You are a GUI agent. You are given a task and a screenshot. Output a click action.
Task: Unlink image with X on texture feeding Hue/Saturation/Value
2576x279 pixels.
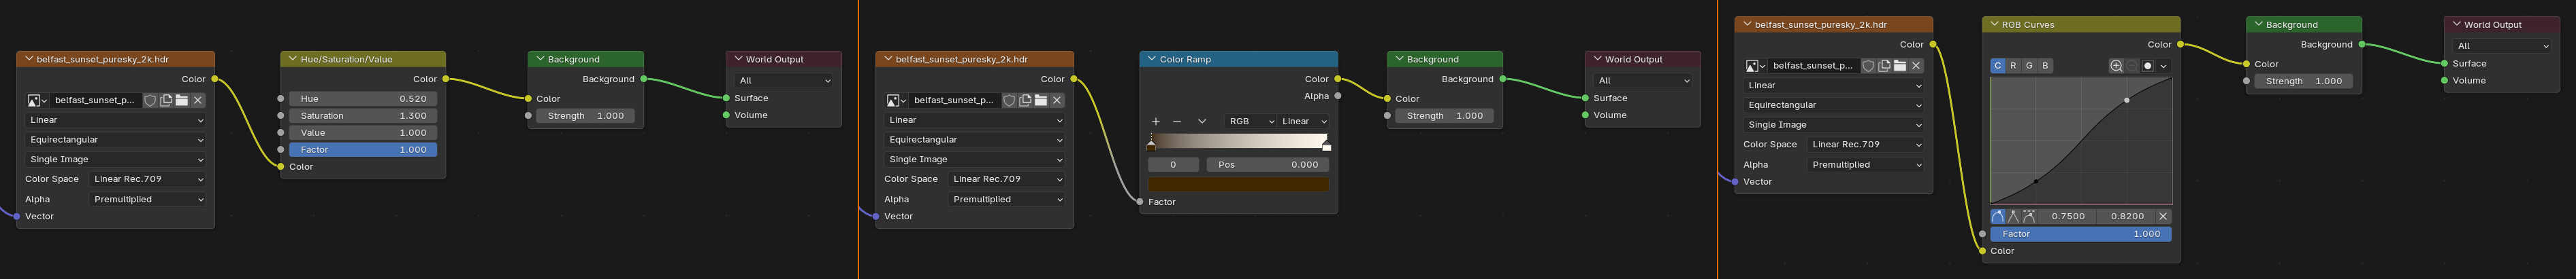198,100
